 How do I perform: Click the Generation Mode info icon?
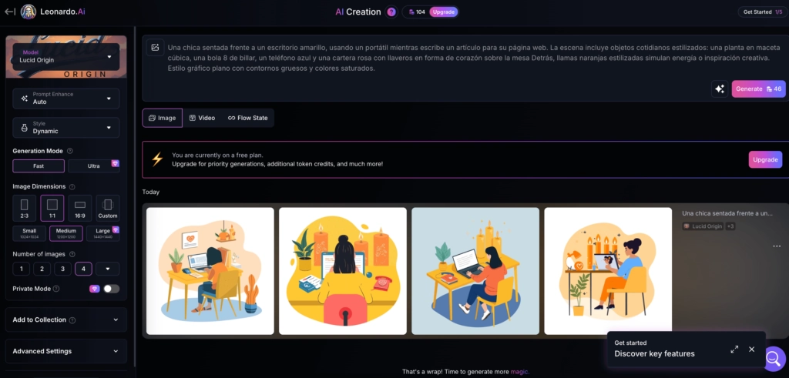point(70,151)
